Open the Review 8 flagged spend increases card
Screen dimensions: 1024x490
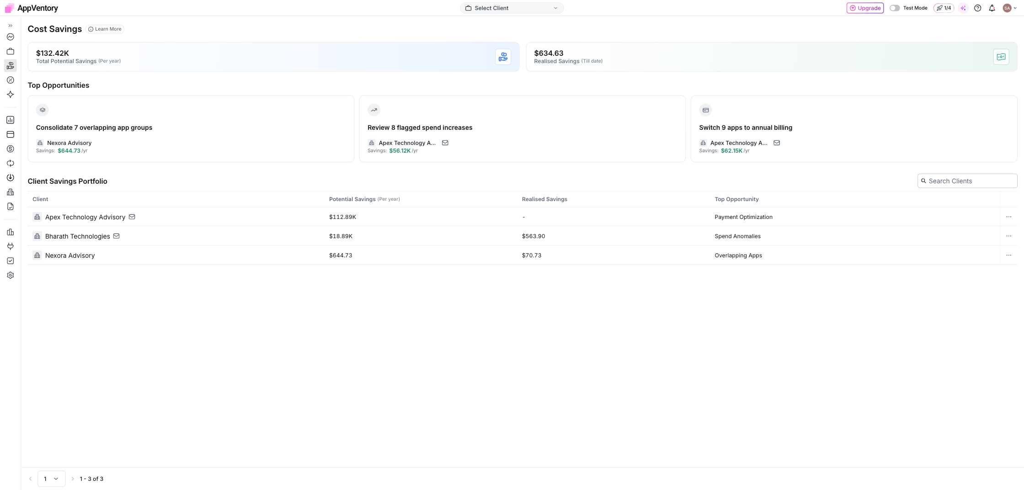(x=522, y=128)
